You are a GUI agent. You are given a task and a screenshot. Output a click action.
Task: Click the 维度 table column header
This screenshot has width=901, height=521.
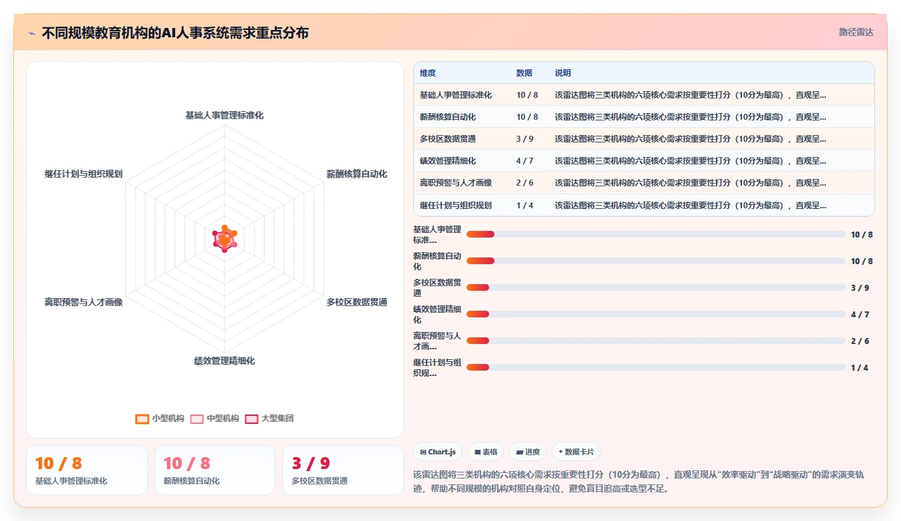coord(428,73)
